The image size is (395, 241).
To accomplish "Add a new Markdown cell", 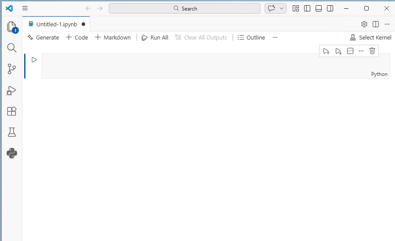I will coord(113,38).
